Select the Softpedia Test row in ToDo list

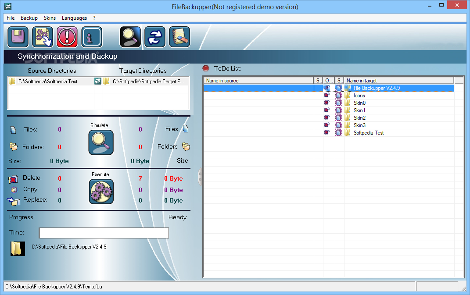click(329, 133)
